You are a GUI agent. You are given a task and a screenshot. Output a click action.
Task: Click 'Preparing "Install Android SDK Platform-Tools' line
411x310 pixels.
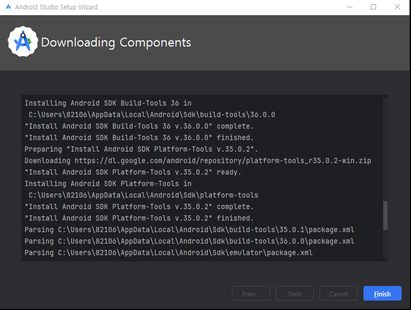[x=142, y=149]
